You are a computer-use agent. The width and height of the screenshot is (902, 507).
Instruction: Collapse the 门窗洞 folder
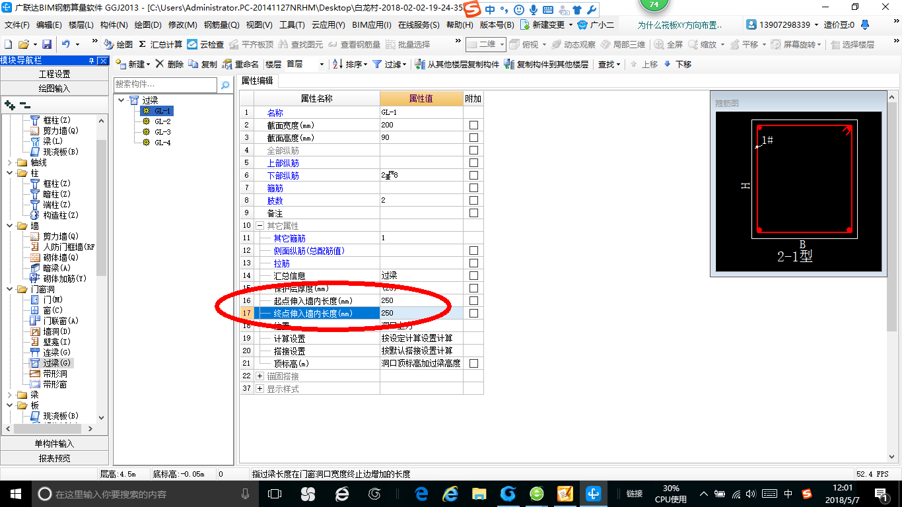tap(10, 289)
